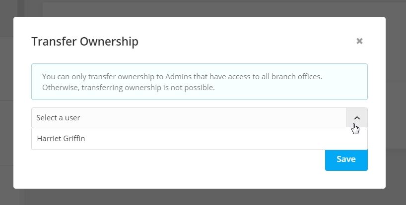The width and height of the screenshot is (406, 205).
Task: Click the X icon at the dialog corner
Action: 359,41
